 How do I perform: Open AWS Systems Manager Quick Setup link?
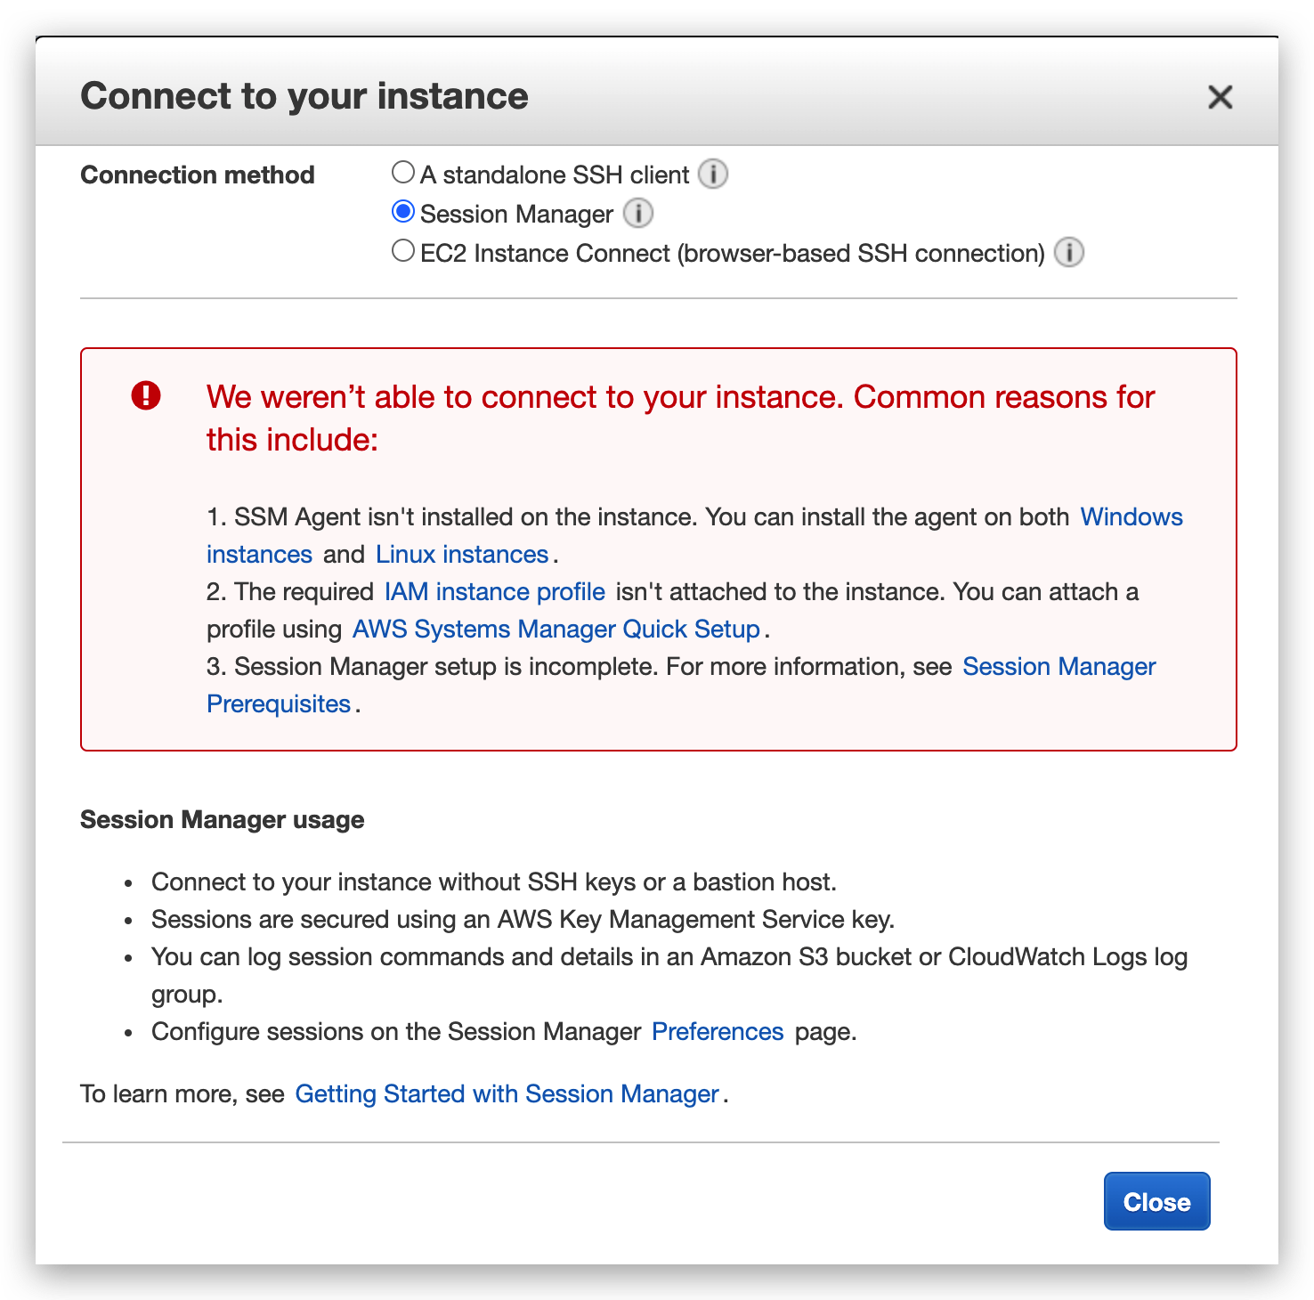pos(556,629)
